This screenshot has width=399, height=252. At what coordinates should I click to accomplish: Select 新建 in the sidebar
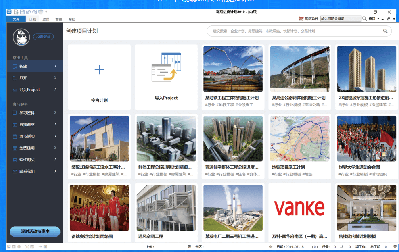tap(35, 66)
